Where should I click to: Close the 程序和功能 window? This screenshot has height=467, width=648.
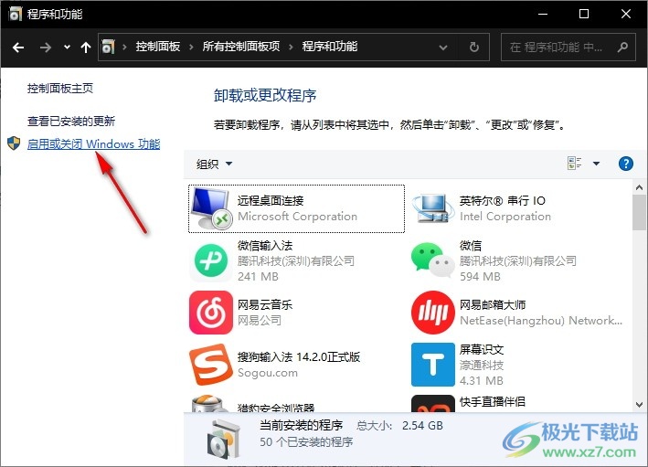tap(626, 14)
